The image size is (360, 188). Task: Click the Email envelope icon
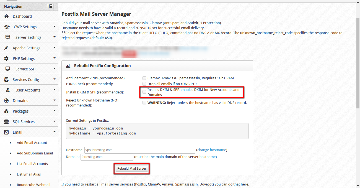point(6,132)
